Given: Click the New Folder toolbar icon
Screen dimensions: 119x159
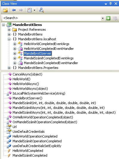Looking at the screenshot, I should pos(5,10).
